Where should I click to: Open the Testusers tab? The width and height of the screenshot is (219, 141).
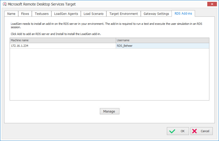(42, 14)
